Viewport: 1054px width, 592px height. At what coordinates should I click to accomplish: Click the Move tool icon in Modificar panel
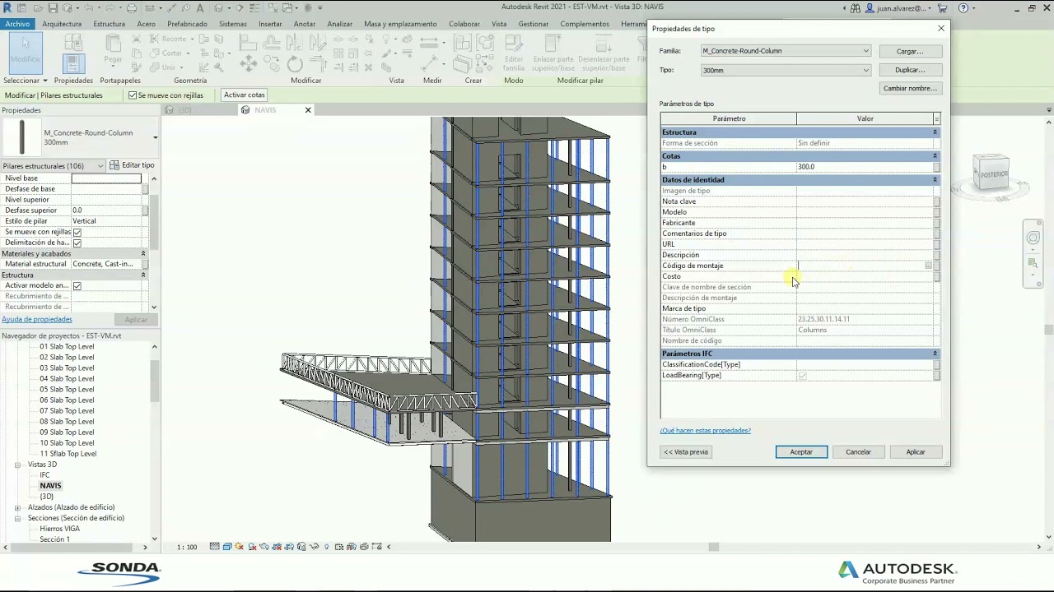click(248, 65)
